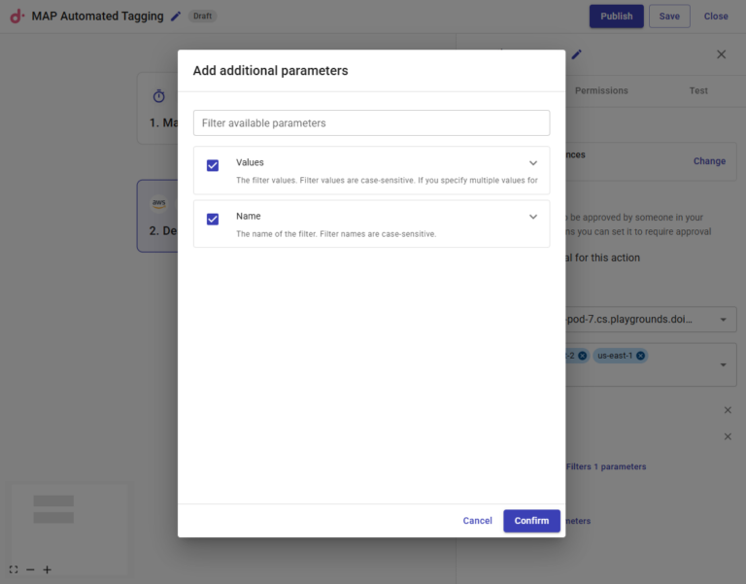Screen dimensions: 746x584
Task: Uncheck the Values parameter checkbox
Action: click(213, 165)
